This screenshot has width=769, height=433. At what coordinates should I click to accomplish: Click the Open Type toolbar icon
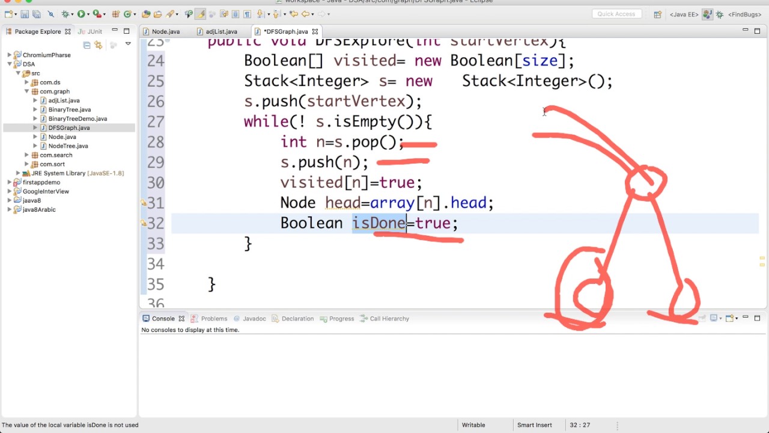coord(146,14)
